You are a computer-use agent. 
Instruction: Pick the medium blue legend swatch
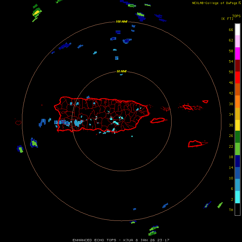pos(237,173)
